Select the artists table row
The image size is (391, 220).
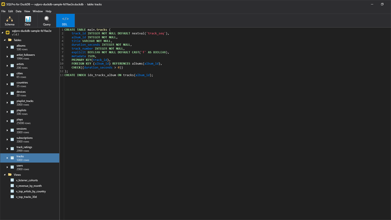[x=30, y=66]
